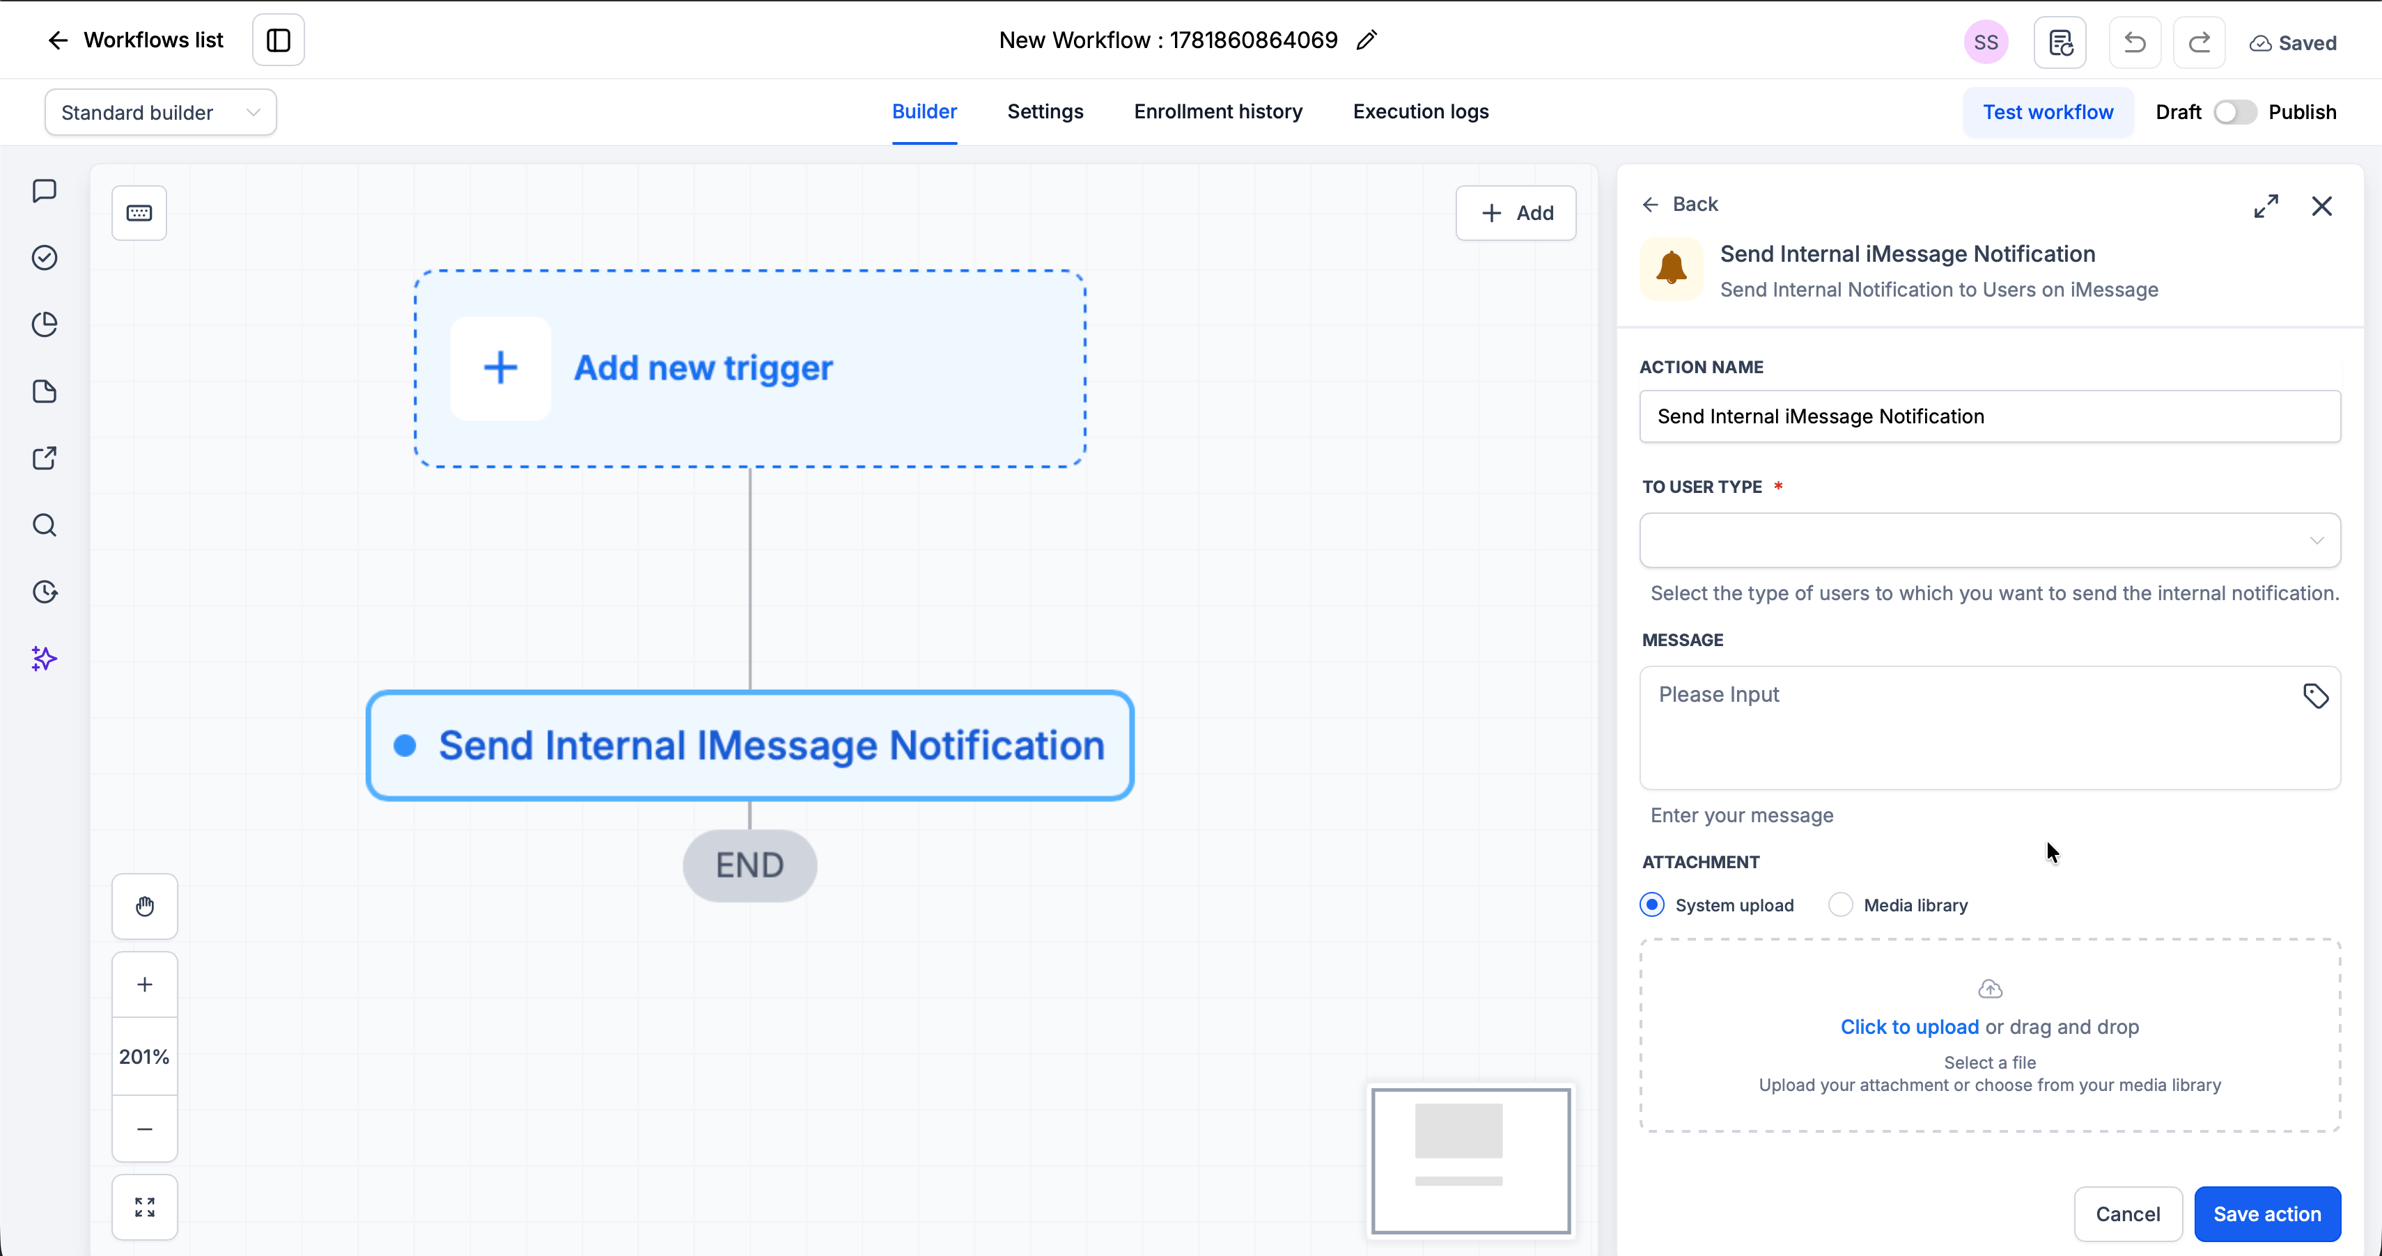The height and width of the screenshot is (1256, 2382).
Task: Toggle the sidebar panel icon
Action: [x=279, y=40]
